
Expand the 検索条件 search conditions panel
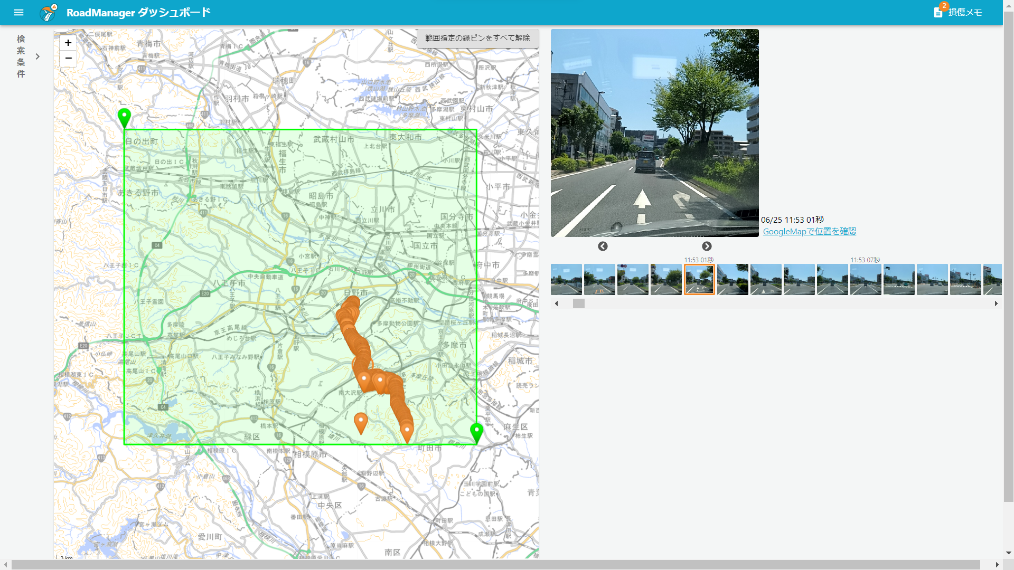[37, 56]
